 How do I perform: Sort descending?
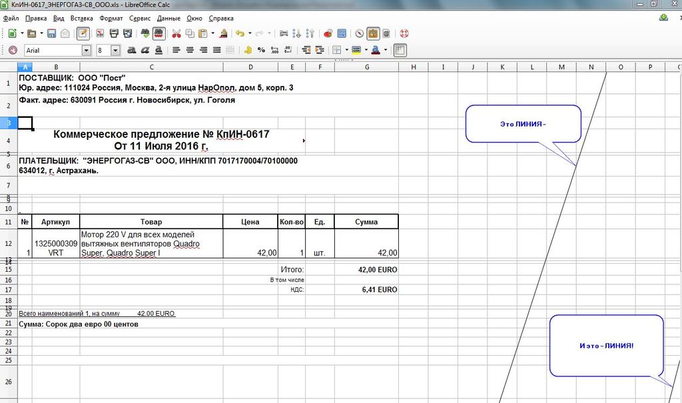[310, 33]
